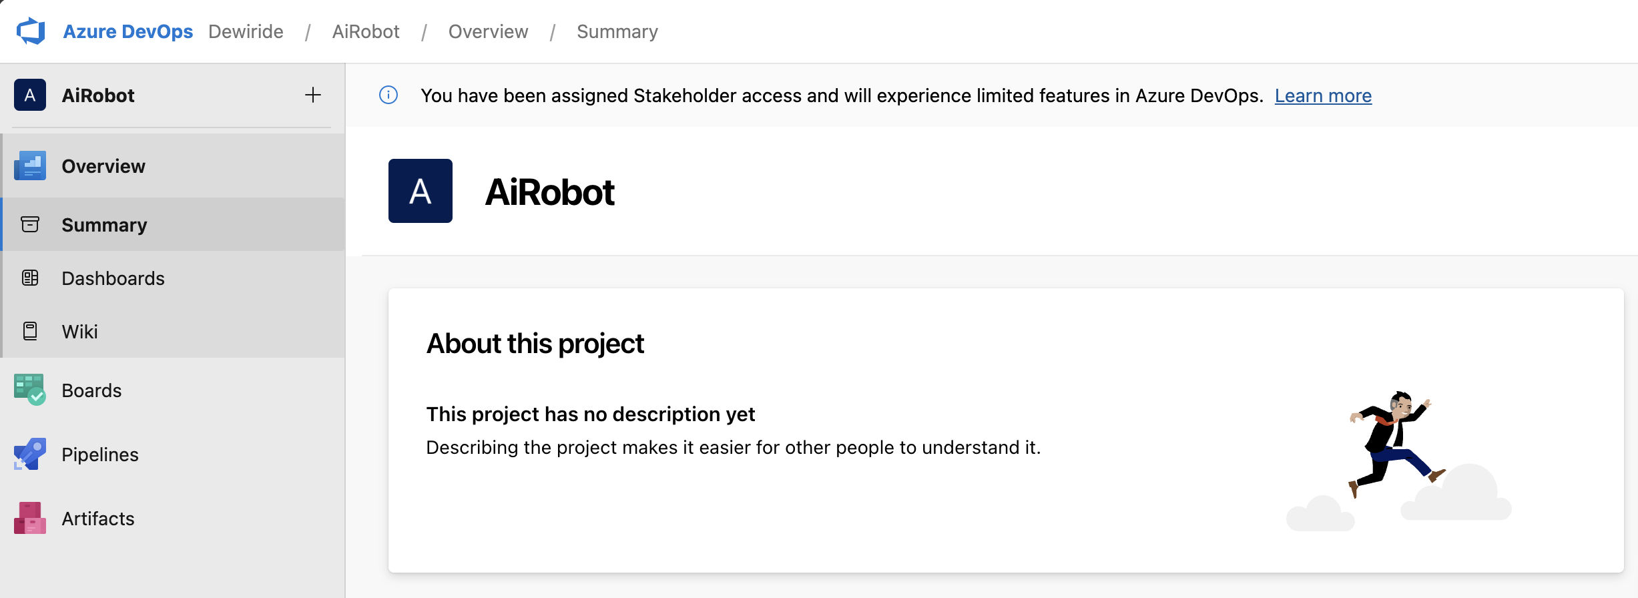The width and height of the screenshot is (1638, 598).
Task: Click Summary in the breadcrumb trail
Action: [617, 31]
